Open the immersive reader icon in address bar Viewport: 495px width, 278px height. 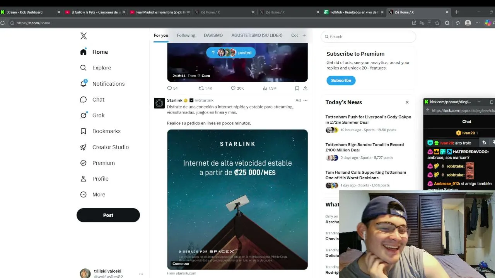pyautogui.click(x=429, y=23)
